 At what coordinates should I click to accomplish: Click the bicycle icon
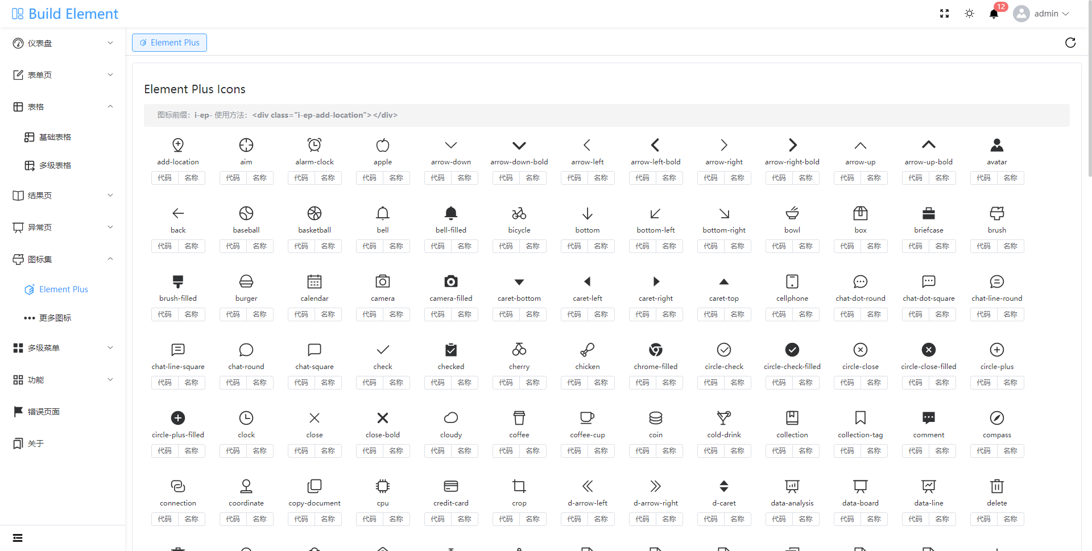point(519,213)
